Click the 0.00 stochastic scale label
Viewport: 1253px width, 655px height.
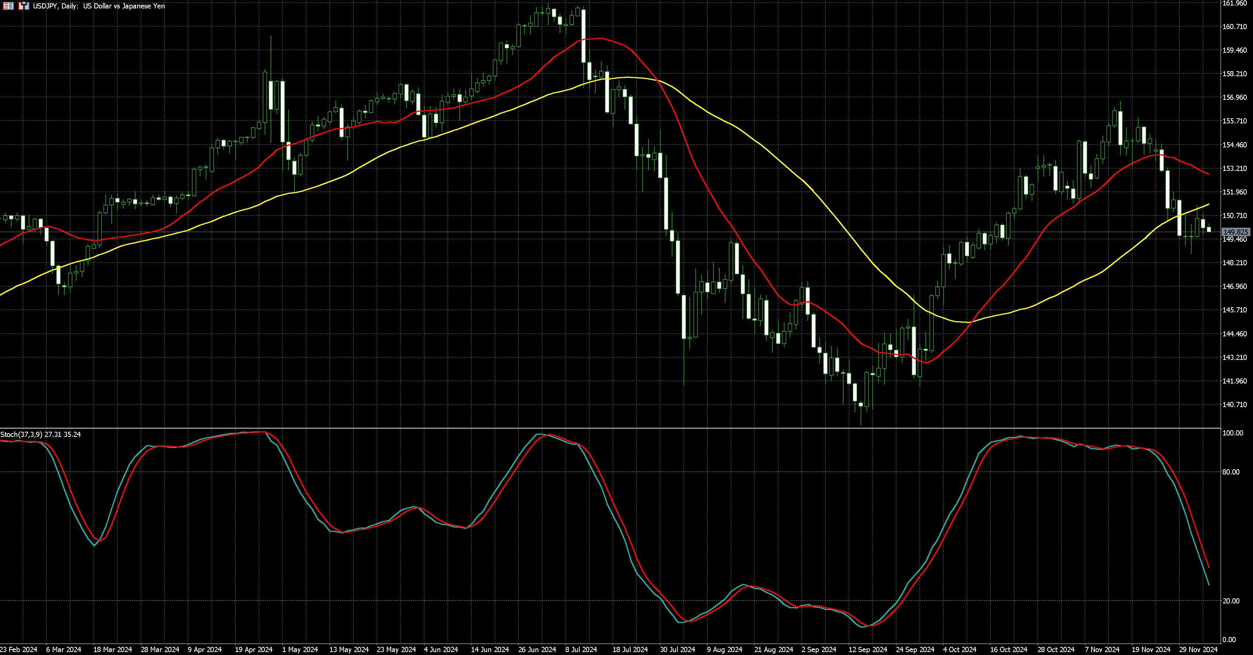1229,640
